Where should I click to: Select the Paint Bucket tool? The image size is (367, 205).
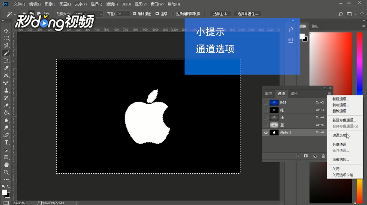click(x=6, y=113)
